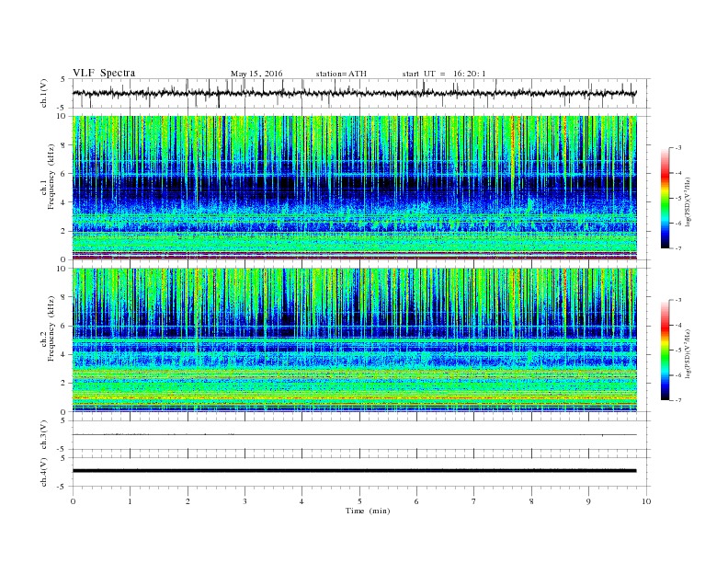The width and height of the screenshot is (728, 563).
Task: Click the "6" kHz tick of ch.1 spectrogram
Action: coord(64,173)
